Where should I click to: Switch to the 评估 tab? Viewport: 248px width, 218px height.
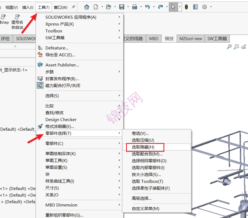click(5, 39)
